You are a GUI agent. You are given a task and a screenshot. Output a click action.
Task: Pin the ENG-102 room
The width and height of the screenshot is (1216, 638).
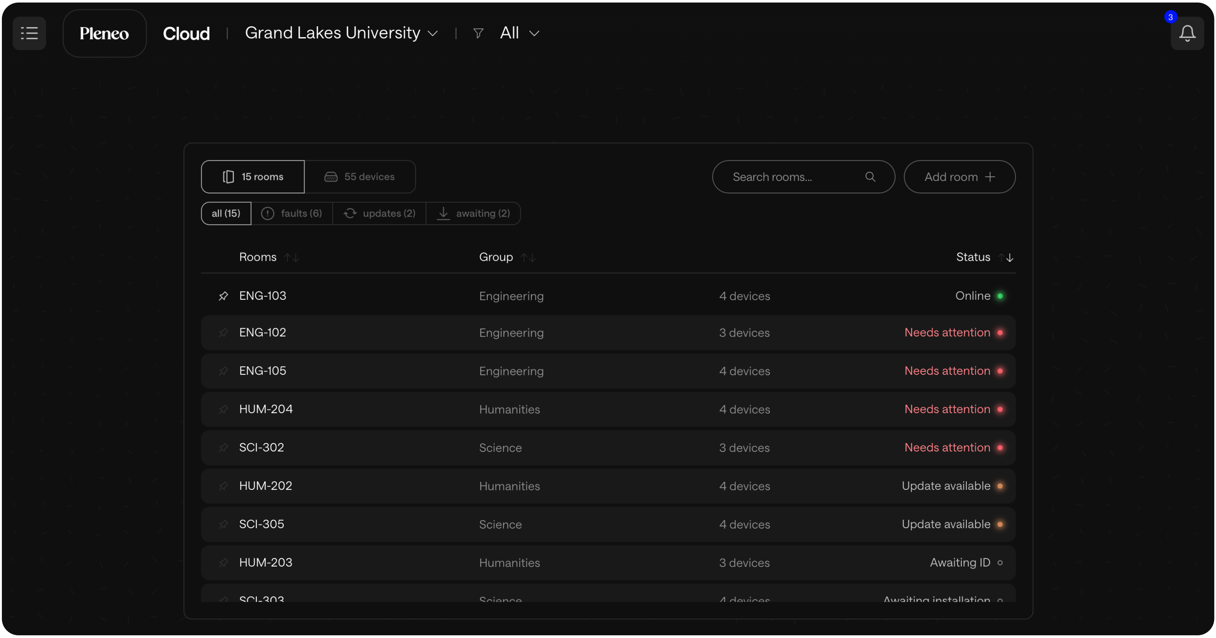click(x=223, y=333)
